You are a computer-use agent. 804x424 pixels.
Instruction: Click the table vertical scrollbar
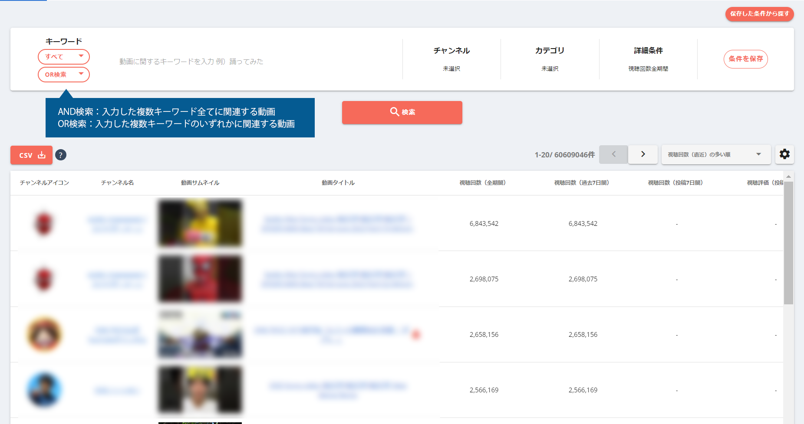tap(788, 243)
